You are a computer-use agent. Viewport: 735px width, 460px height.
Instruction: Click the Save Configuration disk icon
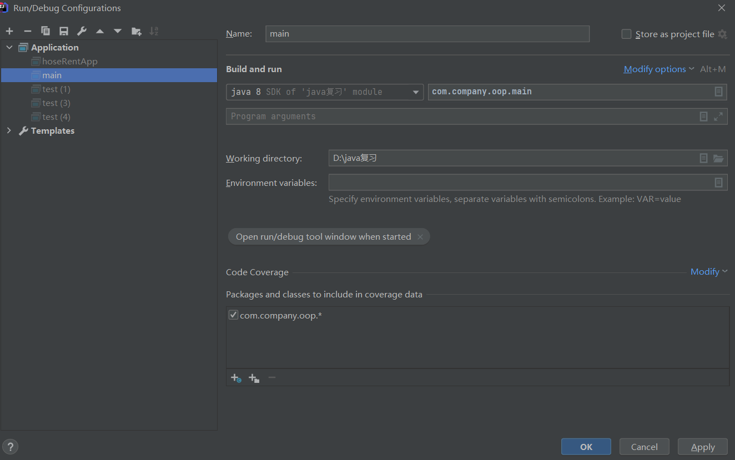tap(64, 31)
